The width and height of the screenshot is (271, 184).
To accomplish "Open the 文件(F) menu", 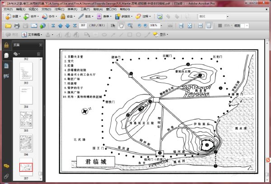I will click(8, 9).
